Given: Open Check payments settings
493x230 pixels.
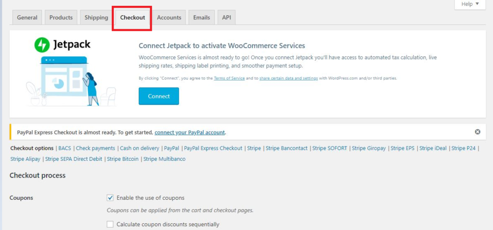Looking at the screenshot, I should (x=96, y=148).
